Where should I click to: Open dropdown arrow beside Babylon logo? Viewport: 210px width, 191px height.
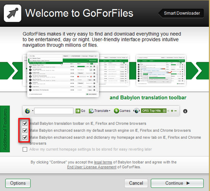coord(32,111)
